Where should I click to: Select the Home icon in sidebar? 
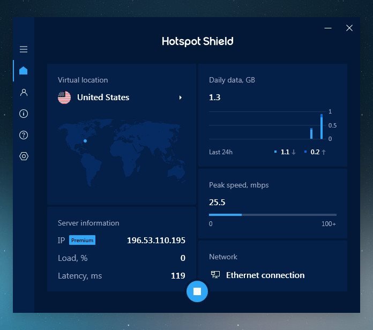tap(24, 71)
